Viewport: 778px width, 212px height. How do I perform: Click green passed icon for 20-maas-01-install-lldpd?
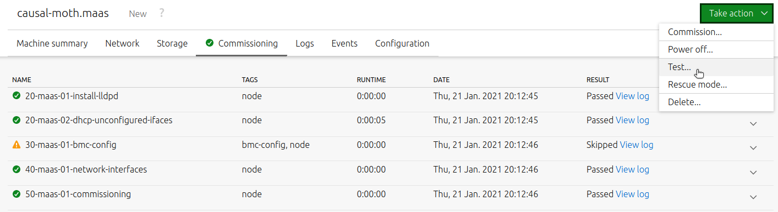(x=17, y=96)
